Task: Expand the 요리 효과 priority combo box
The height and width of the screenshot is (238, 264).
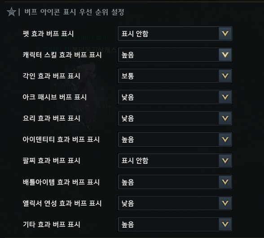Action: pos(175,118)
